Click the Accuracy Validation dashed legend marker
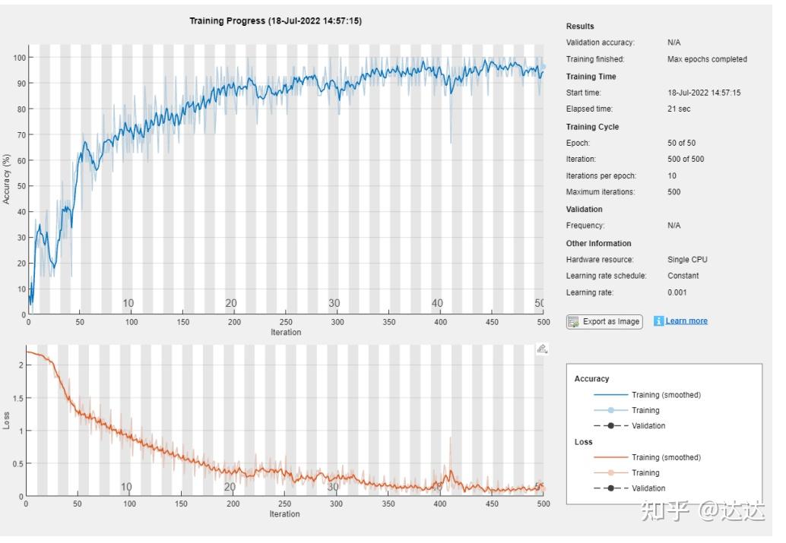 (610, 425)
